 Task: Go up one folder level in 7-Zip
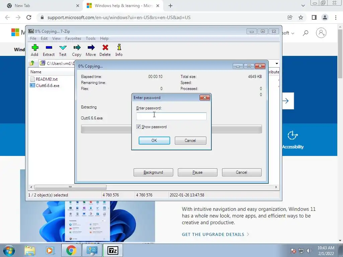(32, 63)
